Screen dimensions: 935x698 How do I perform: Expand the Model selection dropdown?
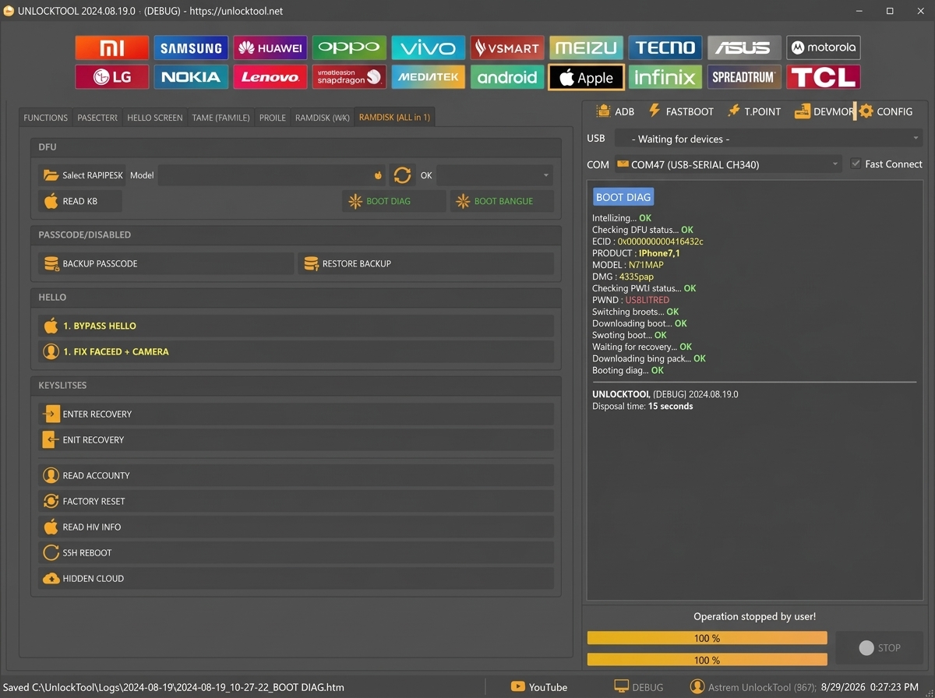pyautogui.click(x=273, y=175)
